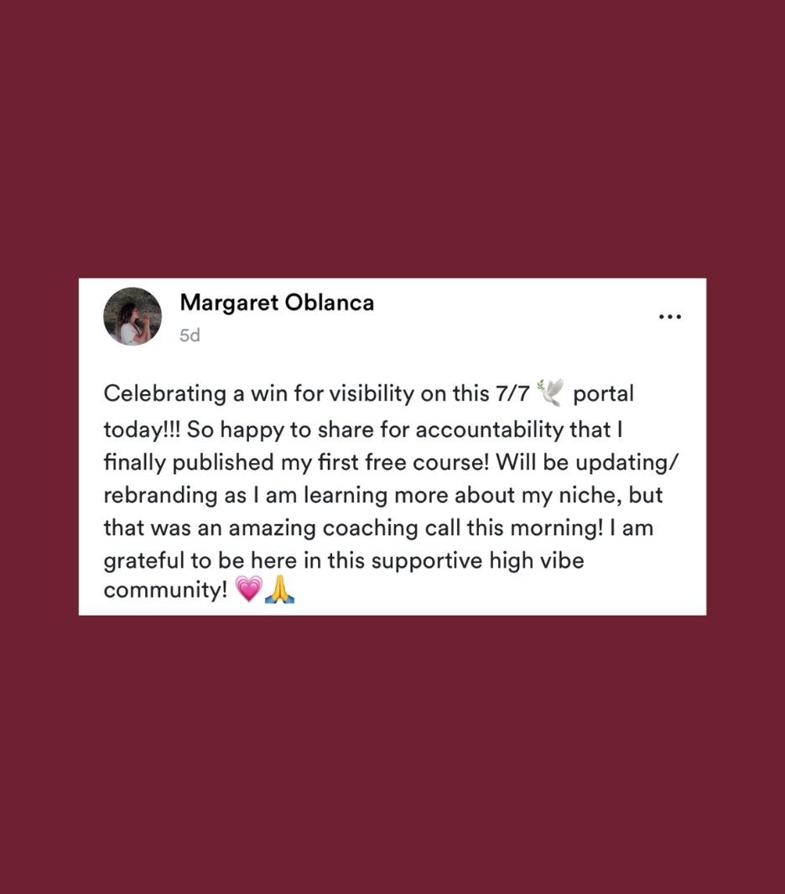Screen dimensions: 785x894
Task: Open Margaret Oblanca's profile name link
Action: pyautogui.click(x=277, y=303)
